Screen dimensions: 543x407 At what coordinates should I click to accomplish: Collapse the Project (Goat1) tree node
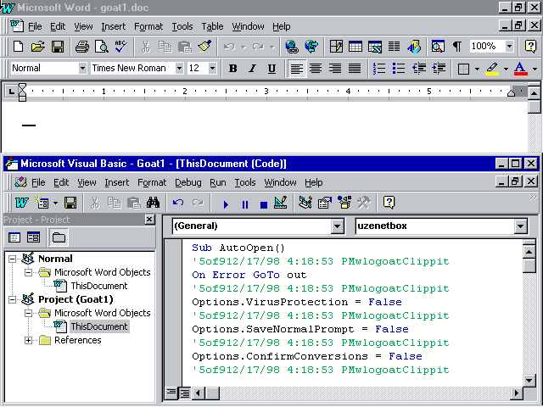[x=12, y=299]
